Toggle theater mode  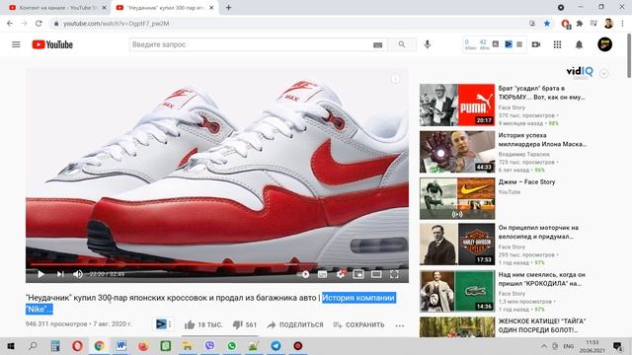click(376, 274)
